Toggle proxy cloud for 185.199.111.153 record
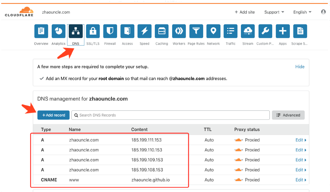The width and height of the screenshot is (330, 192). [x=239, y=140]
